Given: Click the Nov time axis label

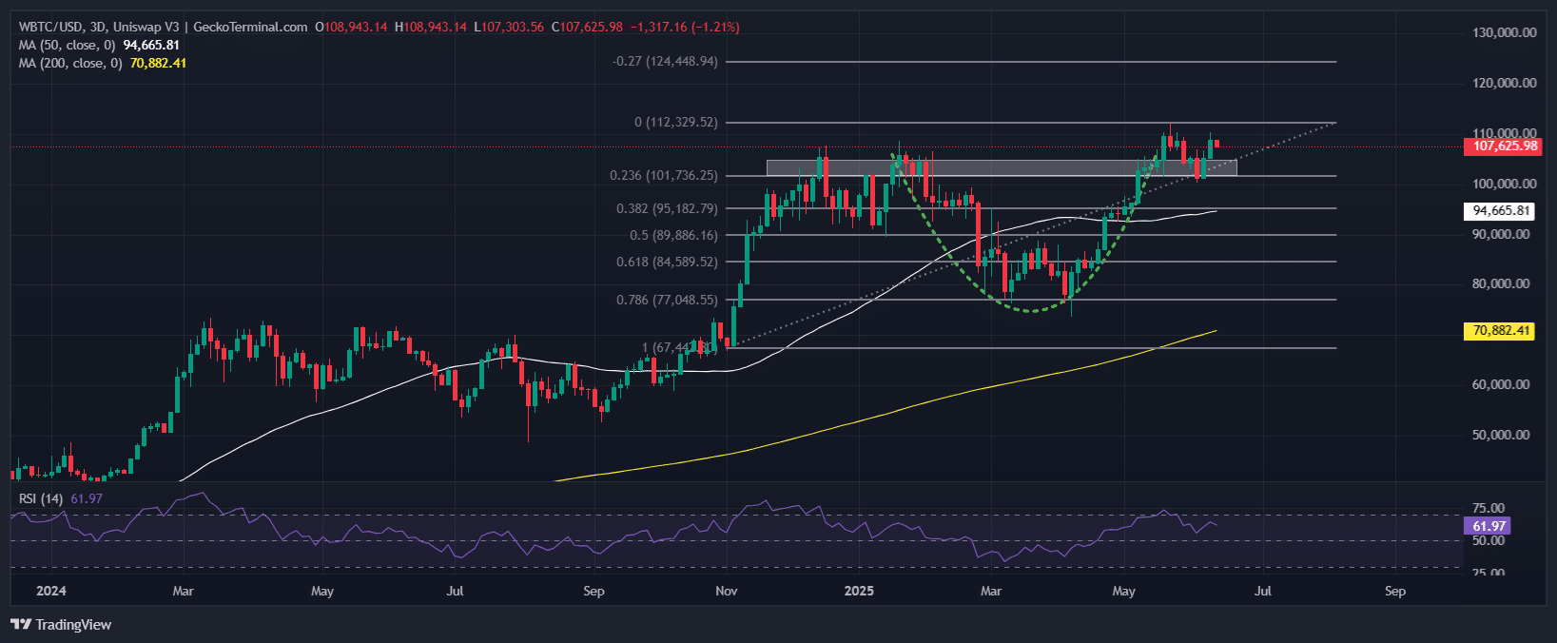Looking at the screenshot, I should tap(726, 591).
